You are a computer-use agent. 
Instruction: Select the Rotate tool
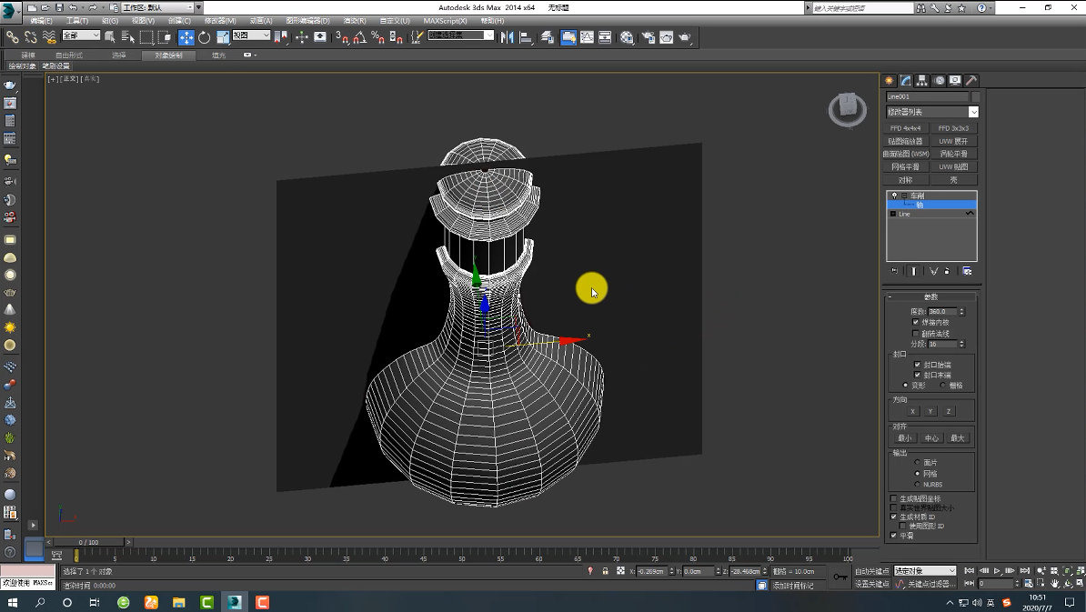pyautogui.click(x=205, y=37)
